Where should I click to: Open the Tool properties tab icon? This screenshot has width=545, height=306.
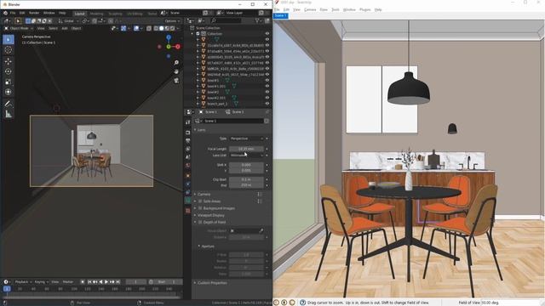187,122
